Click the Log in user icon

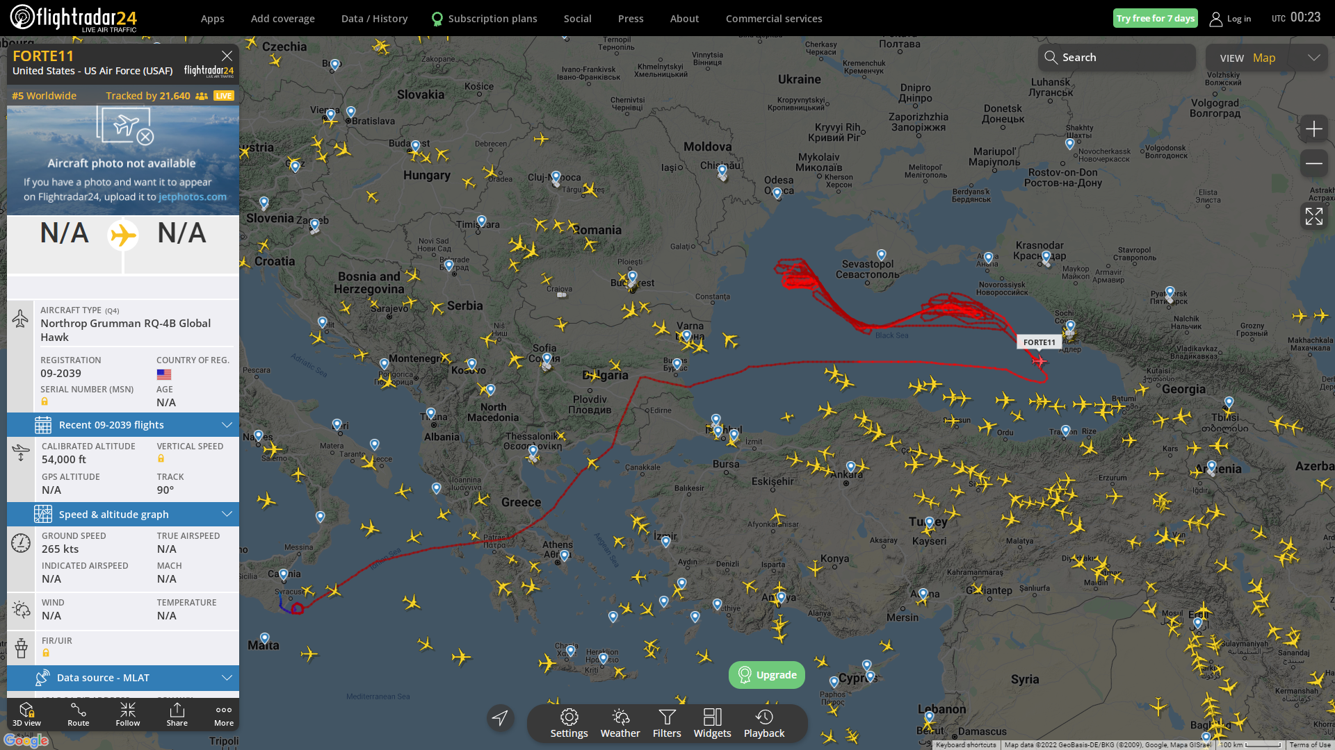click(1215, 19)
